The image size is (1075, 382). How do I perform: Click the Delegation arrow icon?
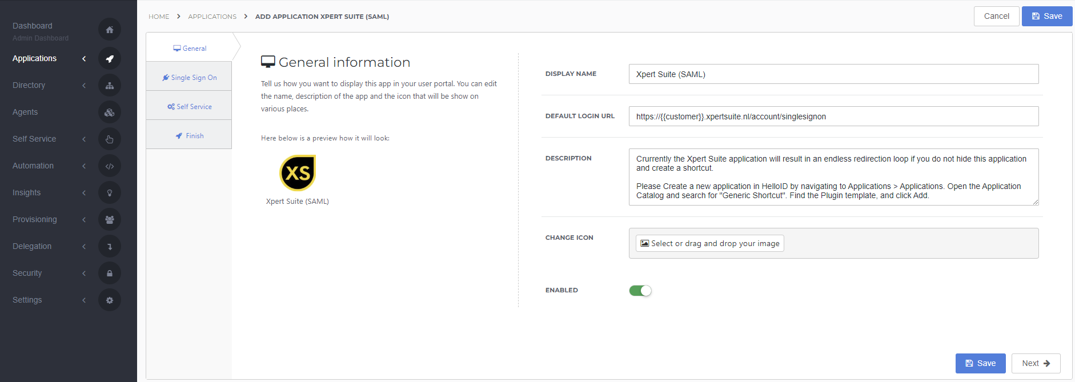109,246
